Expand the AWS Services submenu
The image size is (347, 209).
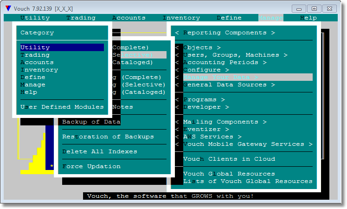coord(208,137)
